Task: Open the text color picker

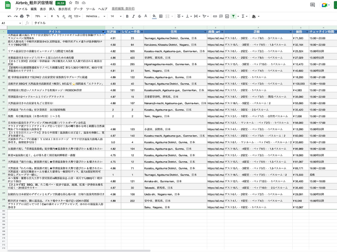Action: coord(146,16)
